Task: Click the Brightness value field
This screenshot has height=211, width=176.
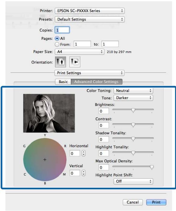Action: click(104, 111)
